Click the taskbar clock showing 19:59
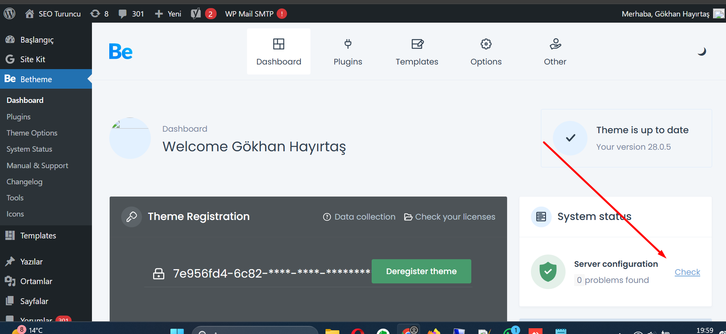Viewport: 726px width, 334px height. point(705,330)
